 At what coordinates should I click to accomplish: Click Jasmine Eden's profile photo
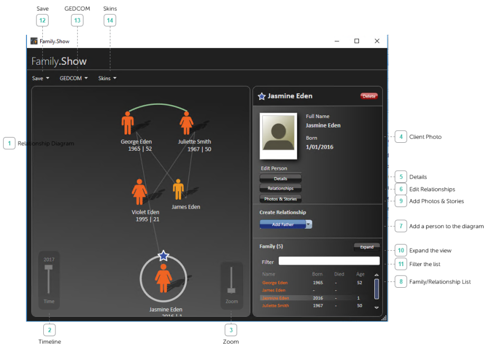(x=278, y=136)
